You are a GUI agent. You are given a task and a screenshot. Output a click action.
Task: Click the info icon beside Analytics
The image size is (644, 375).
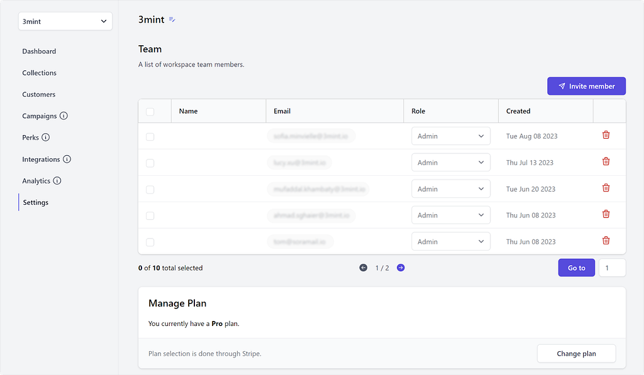[x=57, y=180]
